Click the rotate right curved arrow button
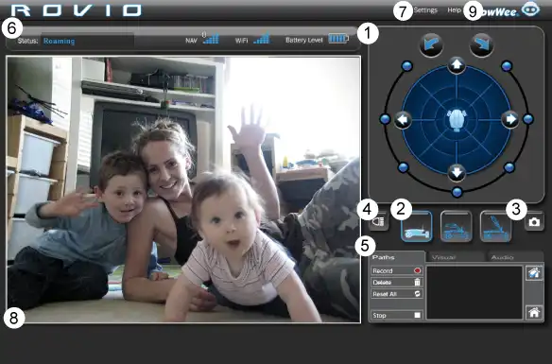 (x=481, y=45)
